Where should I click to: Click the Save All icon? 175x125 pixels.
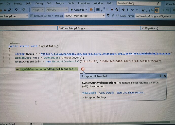click(10, 10)
